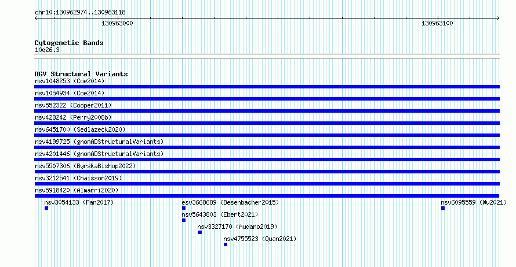The height and width of the screenshot is (267, 516).
Task: Open the nsv5918420 (Almarri2020) variant label
Action: (77, 190)
